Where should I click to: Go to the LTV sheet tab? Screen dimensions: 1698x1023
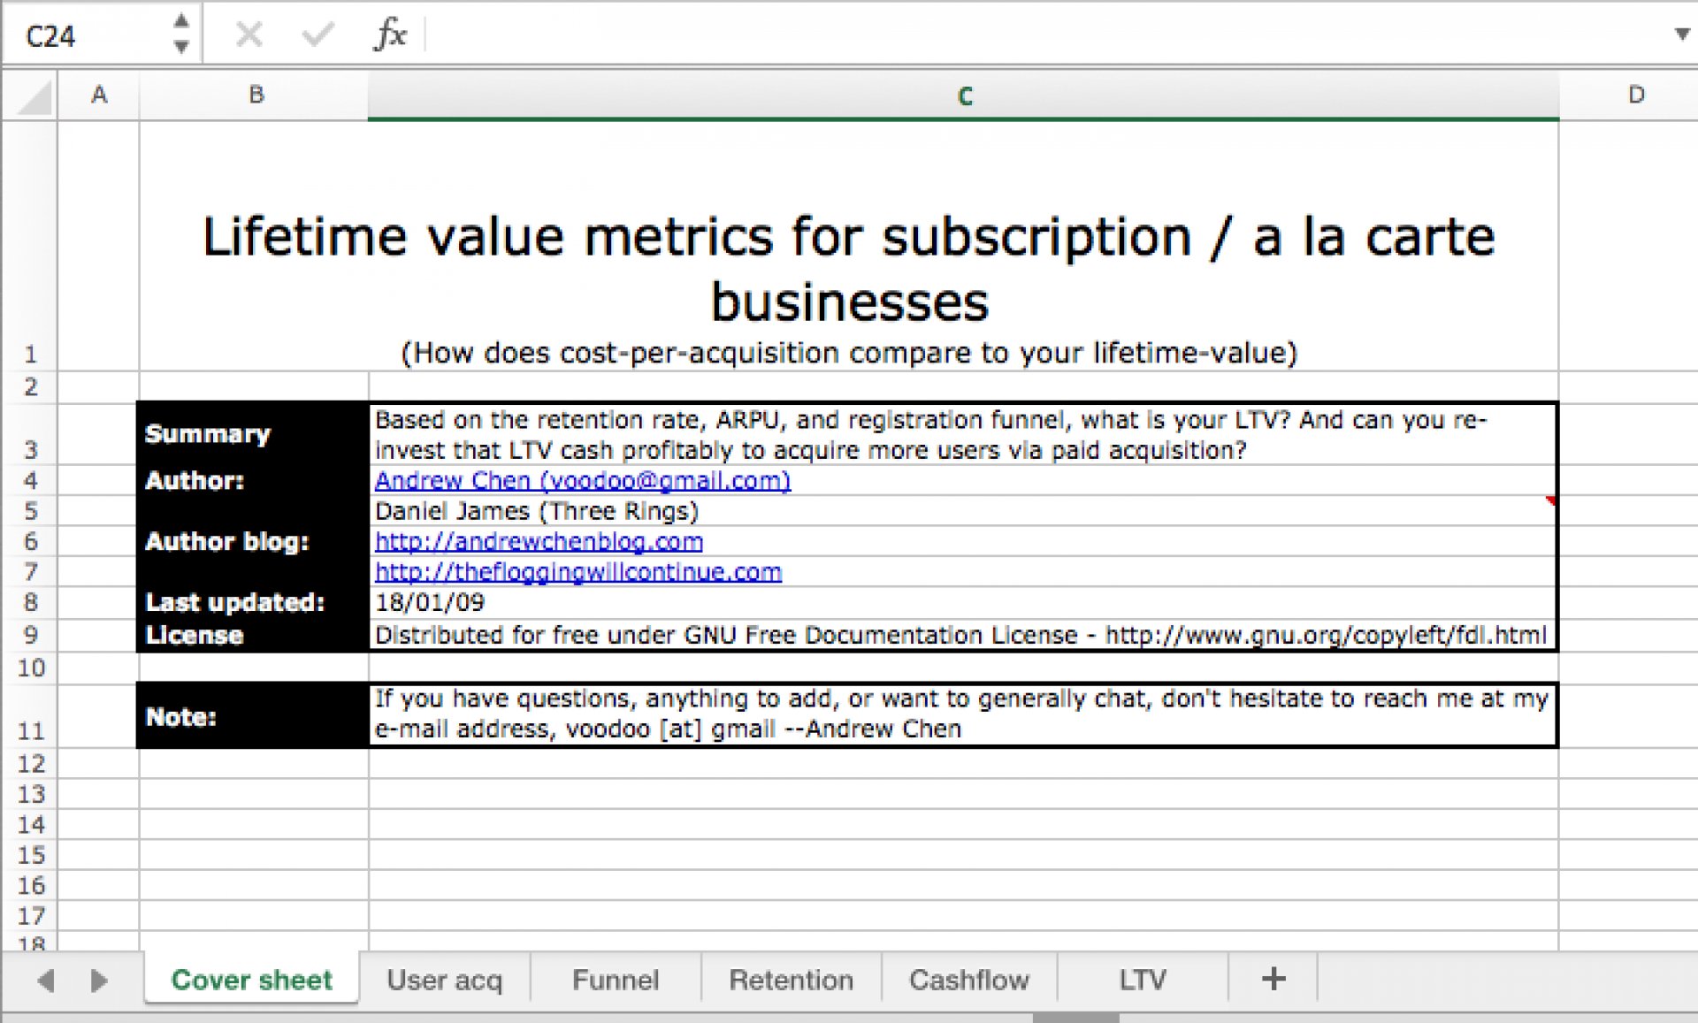tap(1143, 980)
